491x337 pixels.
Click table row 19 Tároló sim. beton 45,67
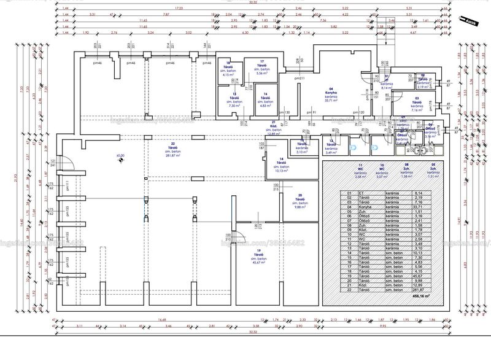tap(386, 276)
